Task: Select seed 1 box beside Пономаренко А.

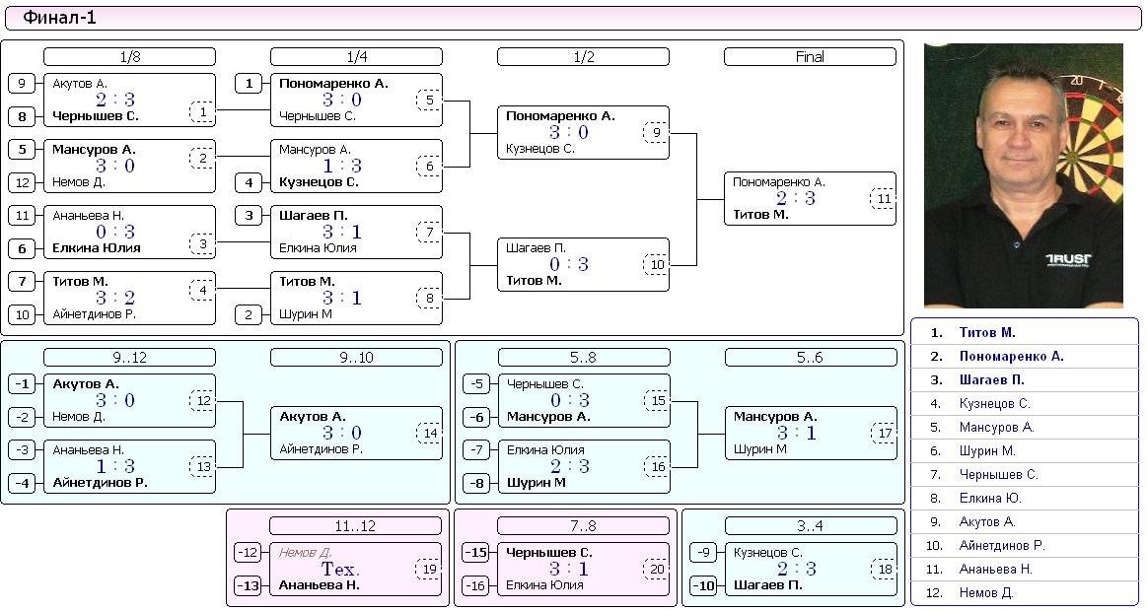Action: (249, 84)
